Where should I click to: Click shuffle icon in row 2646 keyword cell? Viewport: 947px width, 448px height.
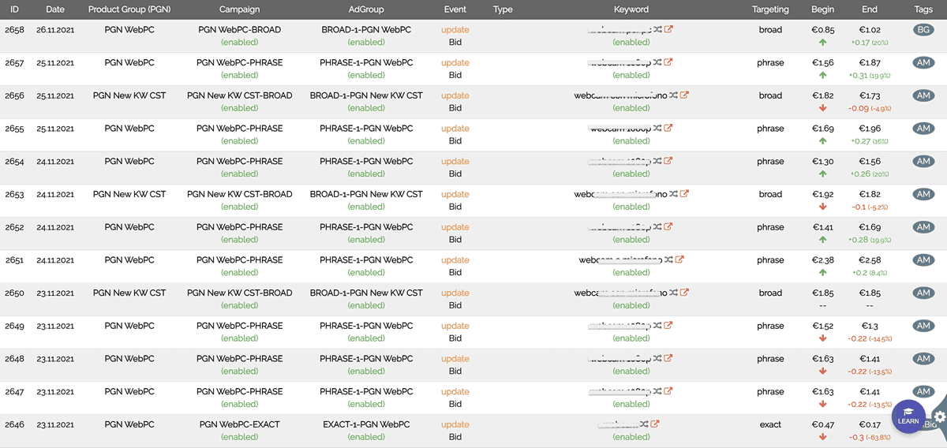645,424
